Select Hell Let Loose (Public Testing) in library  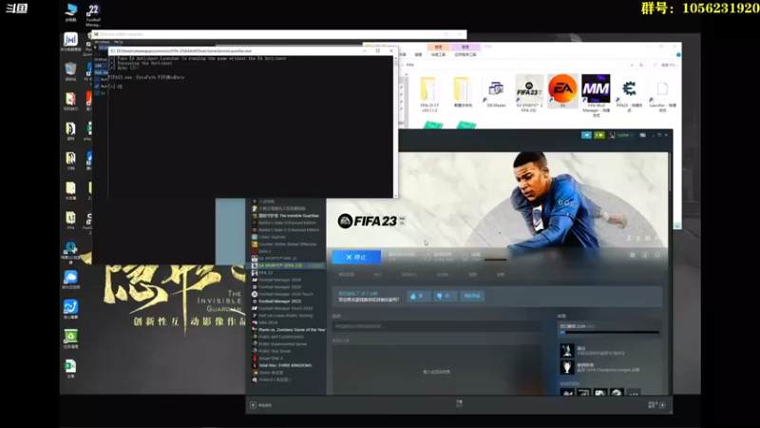[x=286, y=316]
